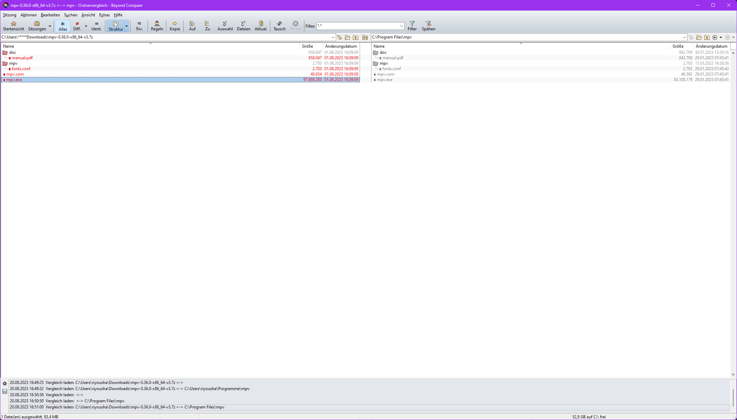Expand all folders with Auf
Screen dimensions: 737x420
click(x=192, y=26)
